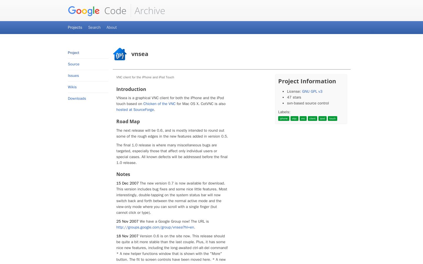
Task: Click the vnsea project title
Action: [x=140, y=54]
